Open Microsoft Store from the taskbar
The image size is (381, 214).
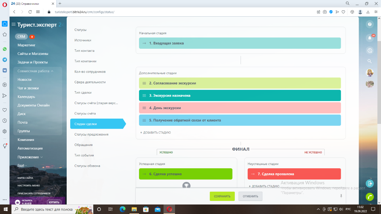click(x=146, y=209)
